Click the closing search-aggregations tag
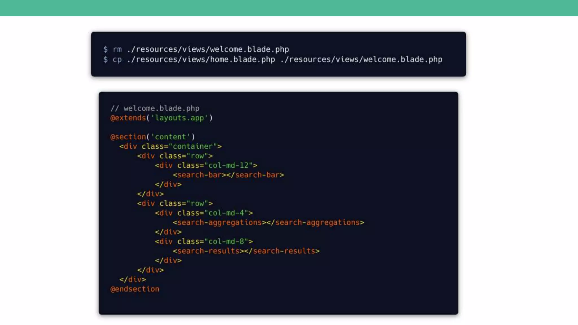 (315, 223)
